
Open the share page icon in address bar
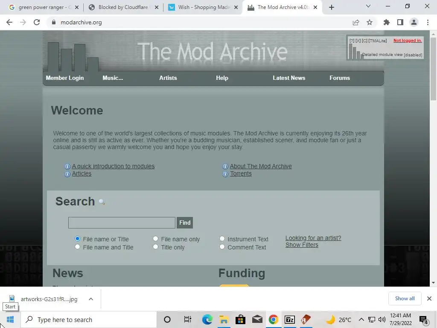355,23
